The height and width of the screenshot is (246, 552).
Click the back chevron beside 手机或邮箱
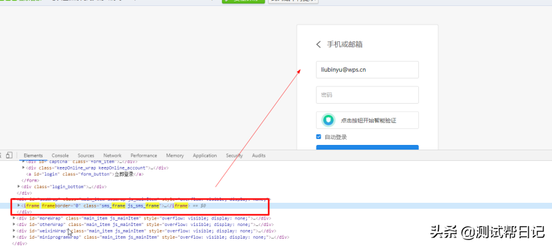point(319,45)
